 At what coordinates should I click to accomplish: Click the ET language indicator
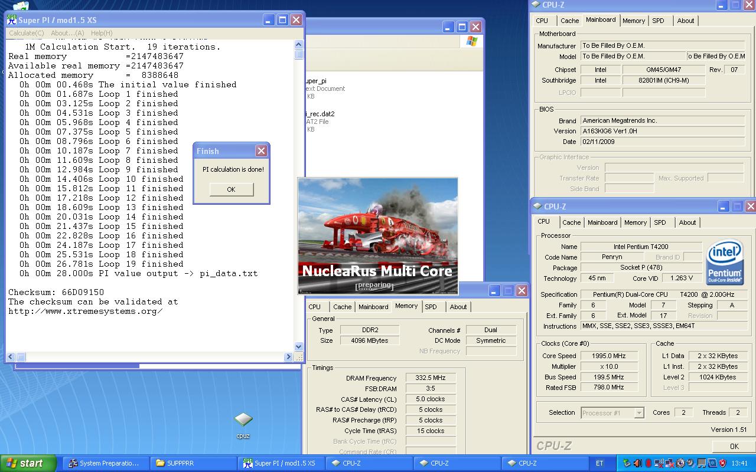point(600,463)
